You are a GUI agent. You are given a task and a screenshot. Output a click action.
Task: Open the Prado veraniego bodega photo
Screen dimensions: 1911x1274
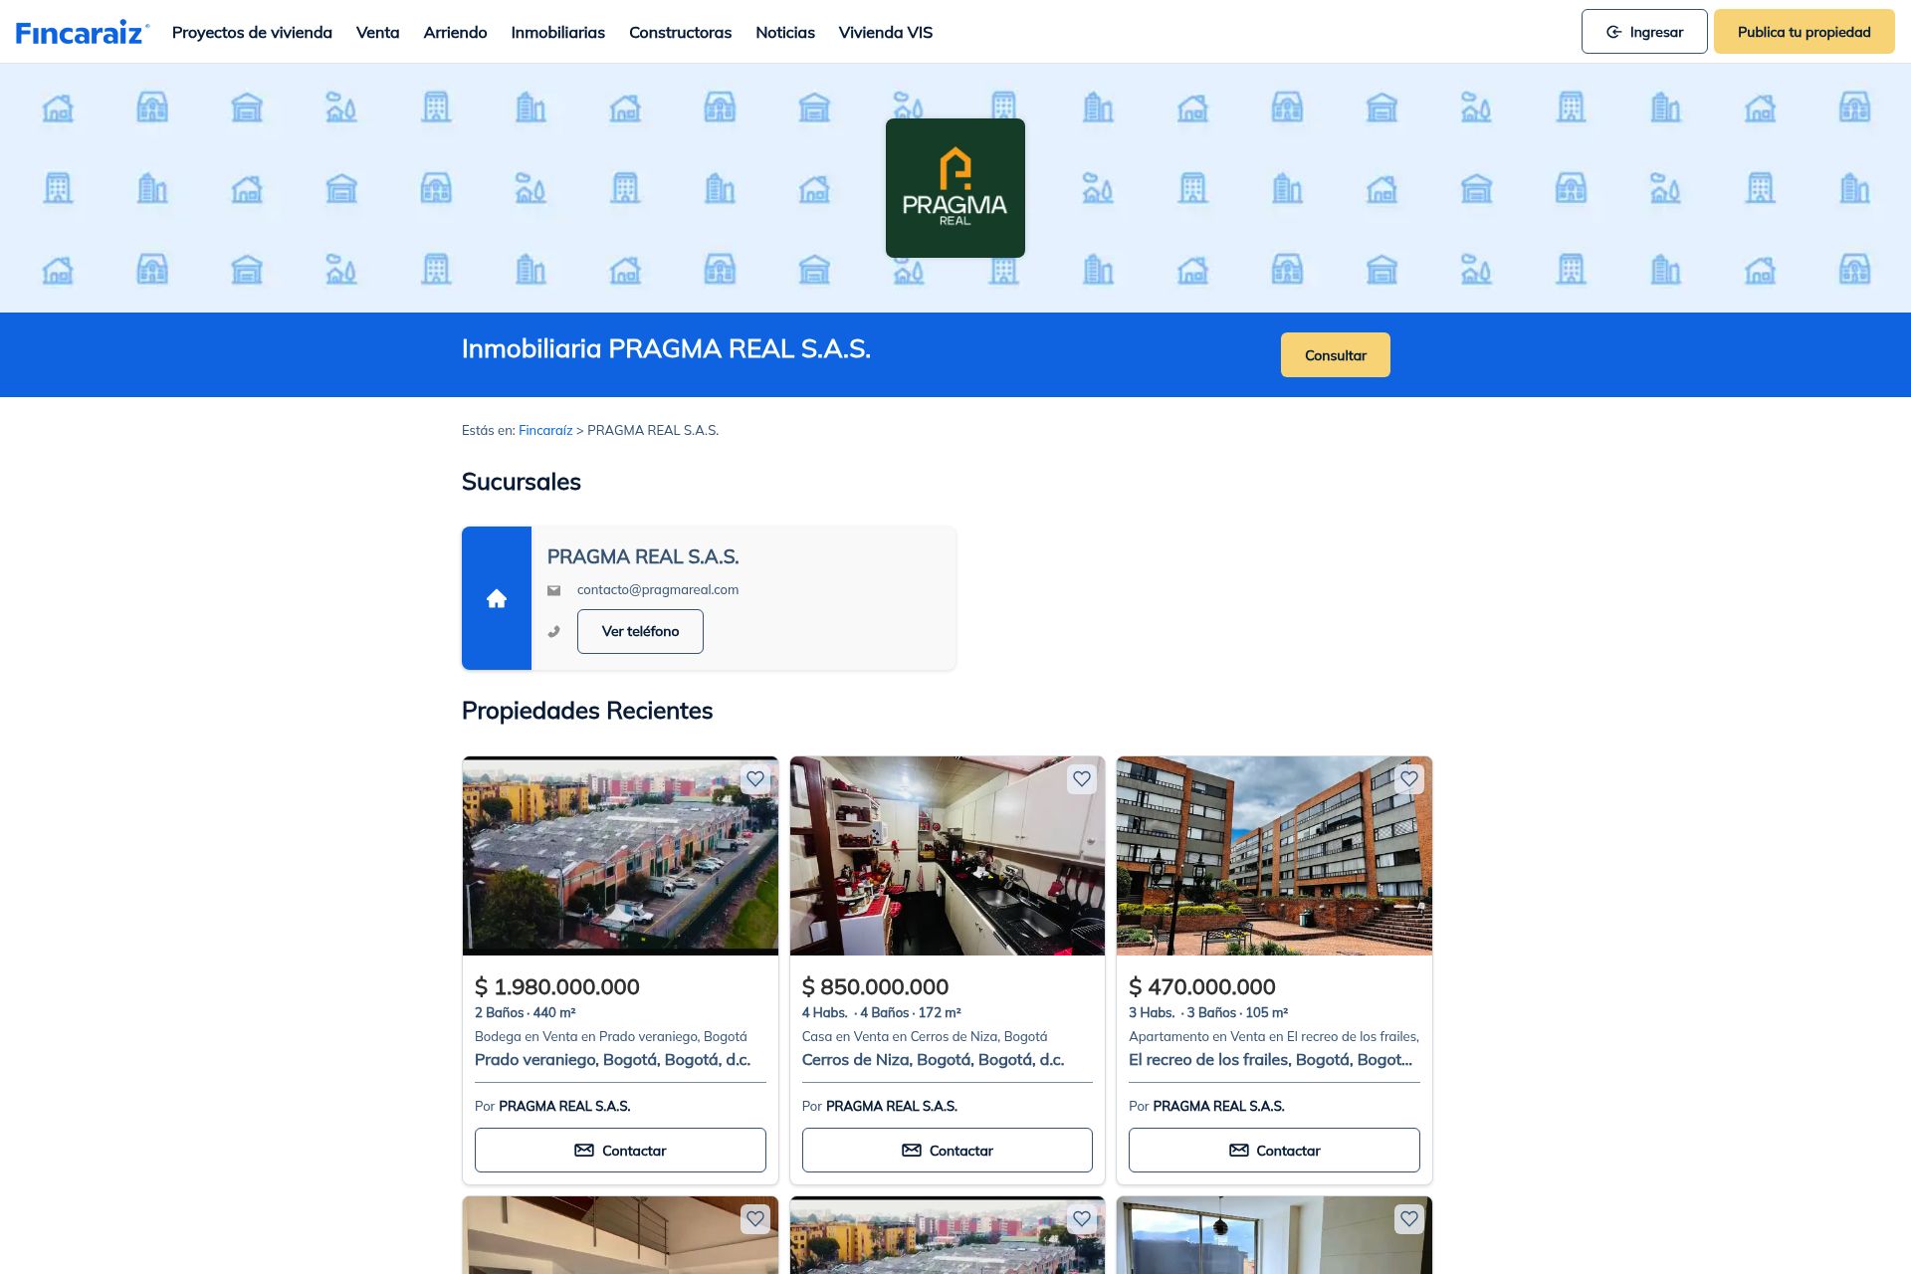620,856
